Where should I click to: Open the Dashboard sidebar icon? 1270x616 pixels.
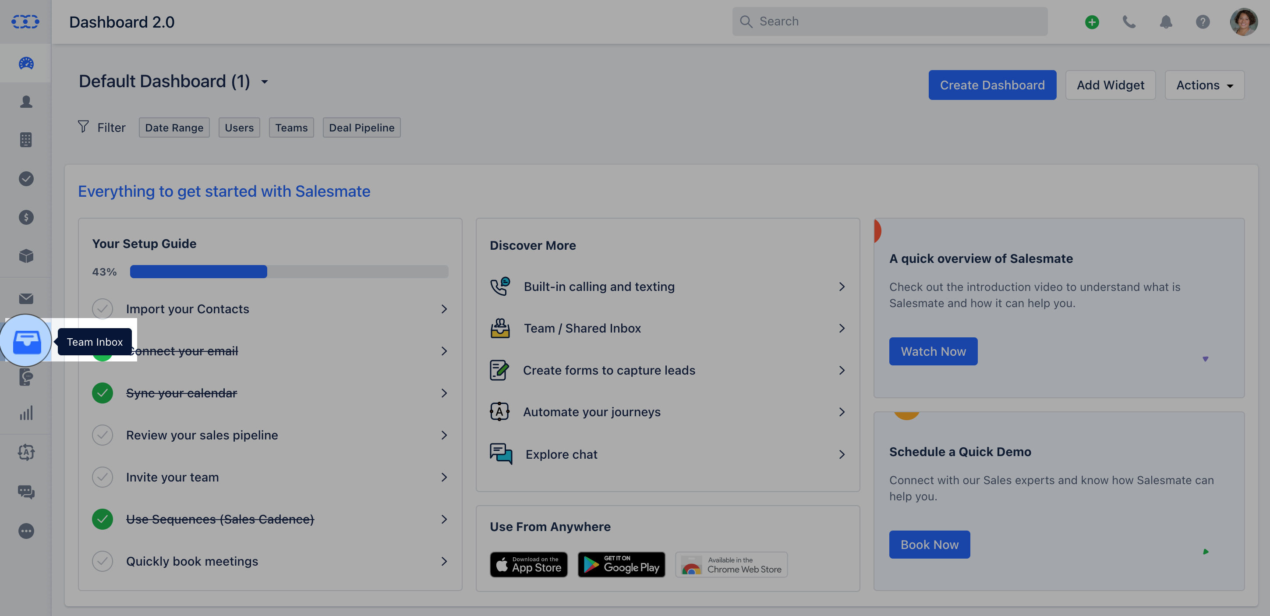click(x=26, y=63)
